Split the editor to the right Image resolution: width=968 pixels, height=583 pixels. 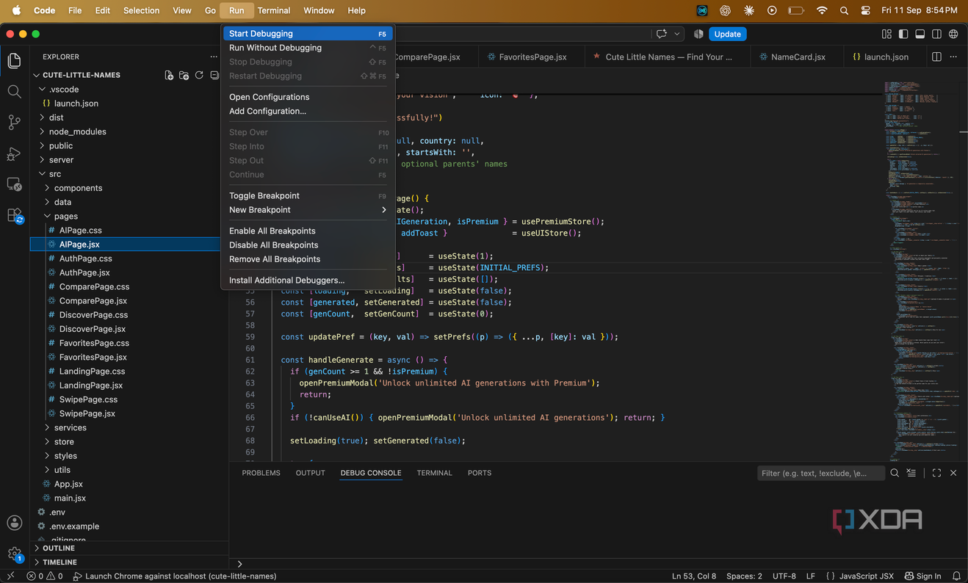click(x=936, y=57)
